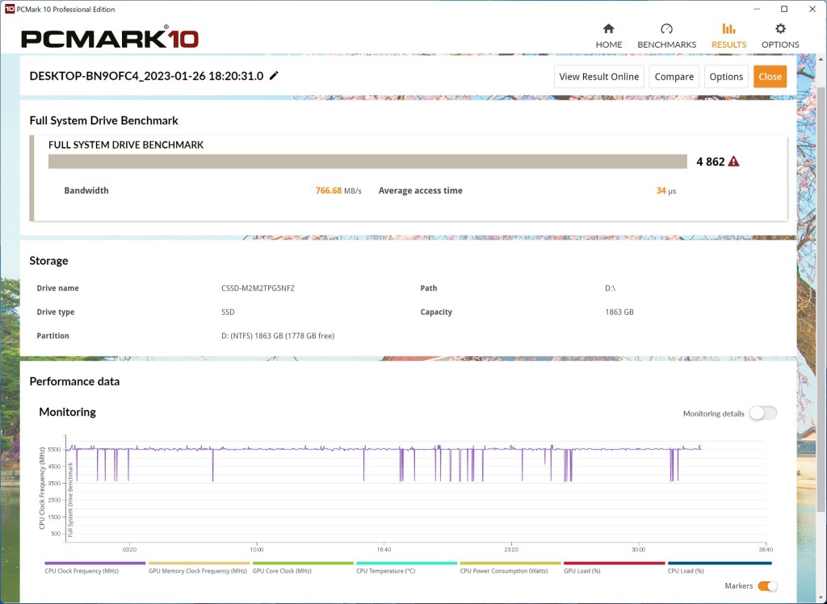Click the Compare button
The image size is (827, 604).
pyautogui.click(x=674, y=77)
